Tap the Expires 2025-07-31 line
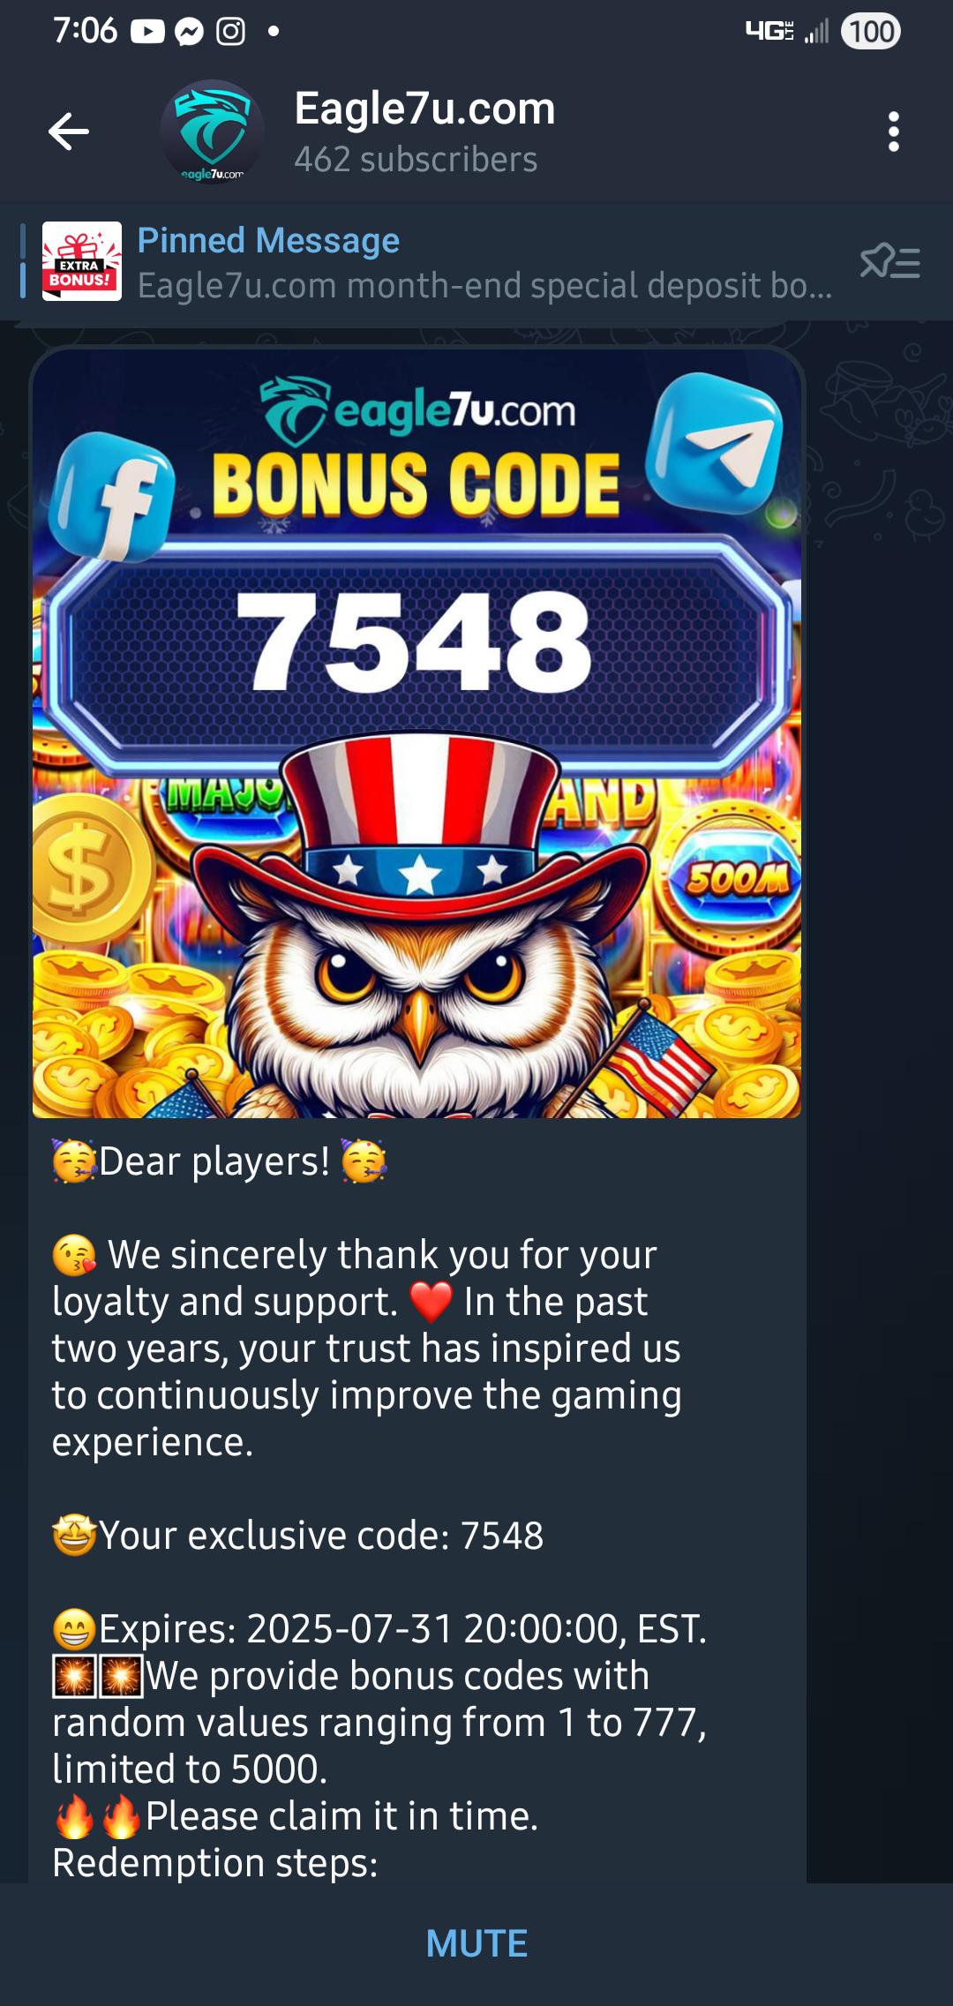The height and width of the screenshot is (2006, 953). pyautogui.click(x=379, y=1629)
